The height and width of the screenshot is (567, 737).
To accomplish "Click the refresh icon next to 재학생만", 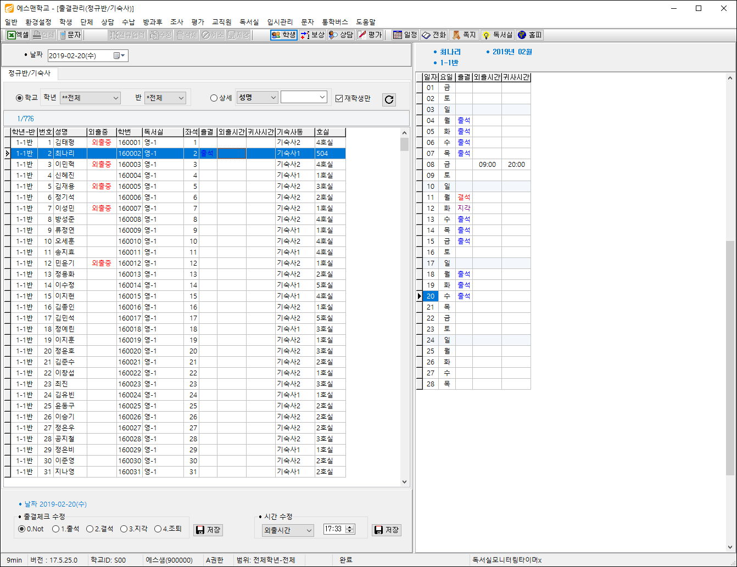I will [x=389, y=99].
